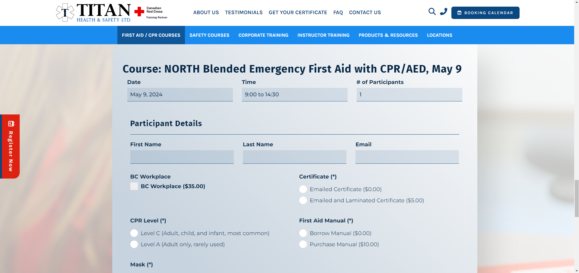Click the Time field showing 9:00 to 14:30
The height and width of the screenshot is (273, 579).
click(x=295, y=95)
